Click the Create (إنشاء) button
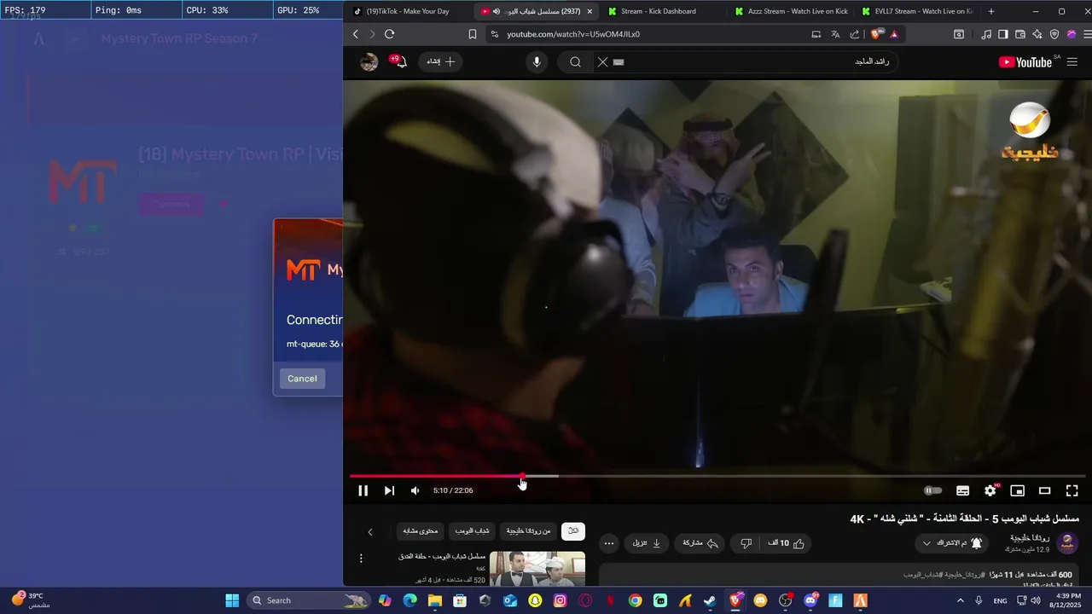The height and width of the screenshot is (614, 1092). 441,62
